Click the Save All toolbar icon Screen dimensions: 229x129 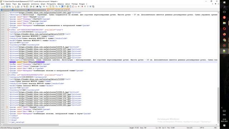[x=10, y=6]
